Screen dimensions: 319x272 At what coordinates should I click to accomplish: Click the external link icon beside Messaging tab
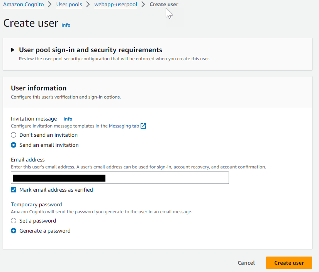[x=143, y=126]
